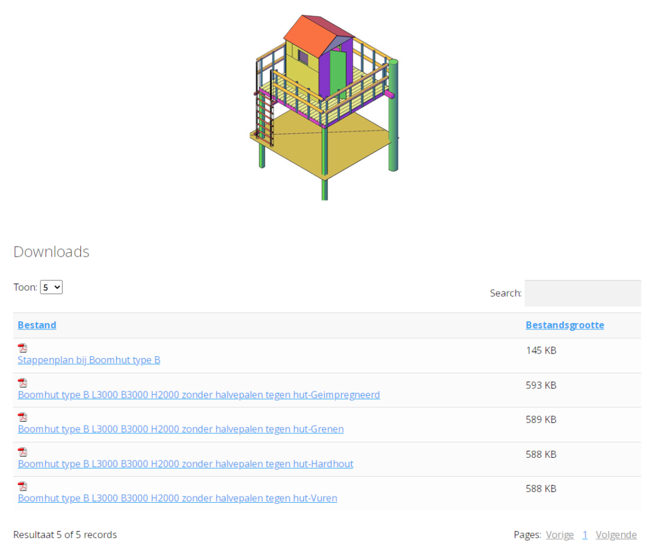Download the hut-Vuren PDF link
647x547 pixels.
(x=177, y=498)
